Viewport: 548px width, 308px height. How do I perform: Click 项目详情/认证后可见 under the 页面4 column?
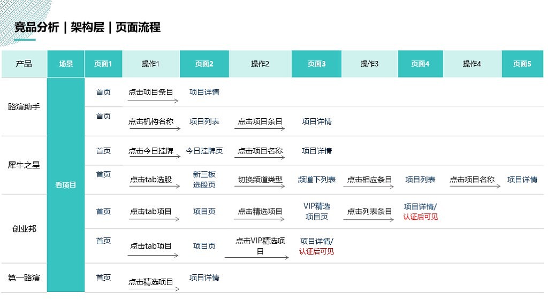[x=420, y=212]
